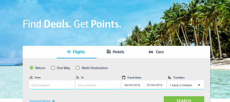Click the landing plane icon above To
The image size is (230, 102).
tap(77, 77)
